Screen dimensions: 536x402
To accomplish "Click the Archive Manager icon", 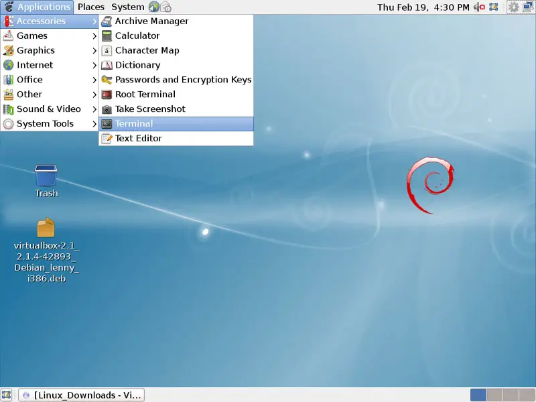I will (x=107, y=21).
